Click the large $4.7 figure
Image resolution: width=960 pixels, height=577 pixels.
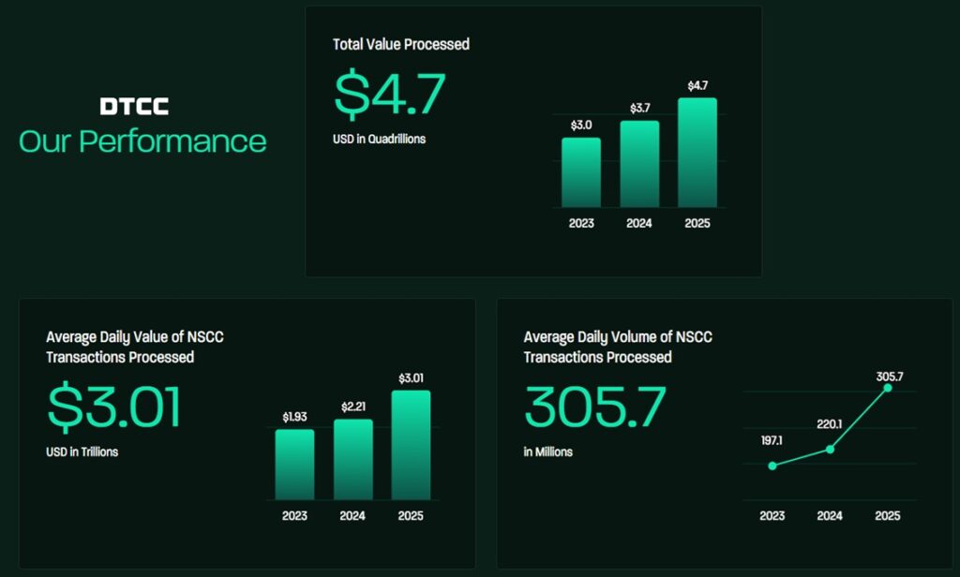pyautogui.click(x=389, y=95)
